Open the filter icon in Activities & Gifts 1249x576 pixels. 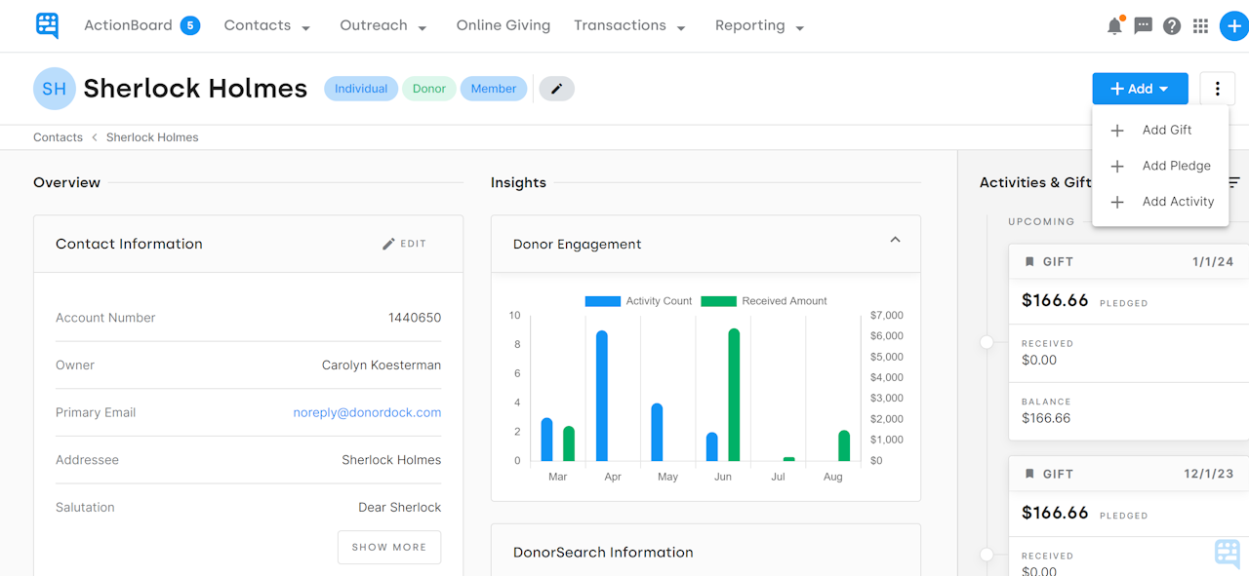pyautogui.click(x=1232, y=182)
